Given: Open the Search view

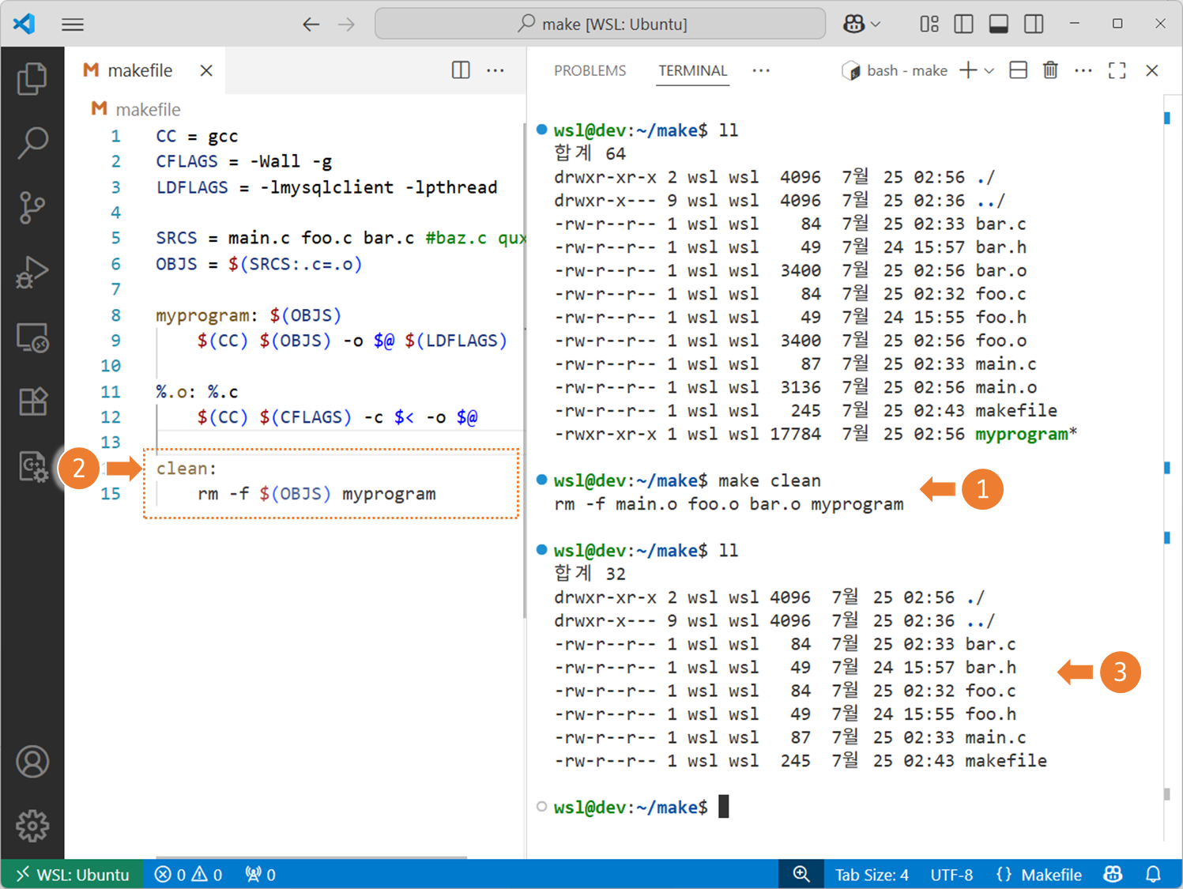Looking at the screenshot, I should (32, 143).
